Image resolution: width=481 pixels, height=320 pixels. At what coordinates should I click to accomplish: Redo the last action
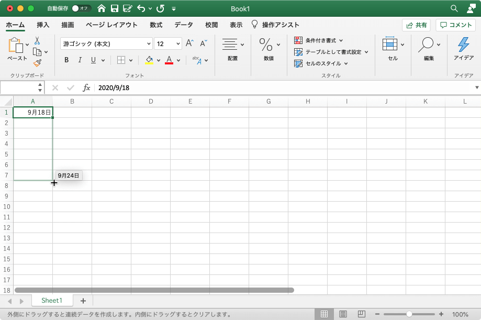coord(160,8)
